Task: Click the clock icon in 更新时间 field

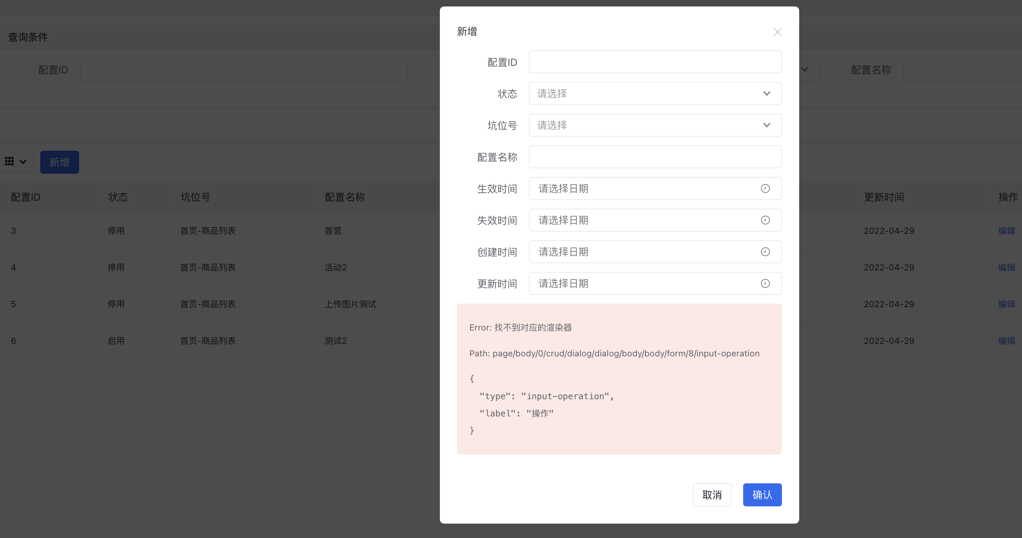Action: click(x=765, y=283)
